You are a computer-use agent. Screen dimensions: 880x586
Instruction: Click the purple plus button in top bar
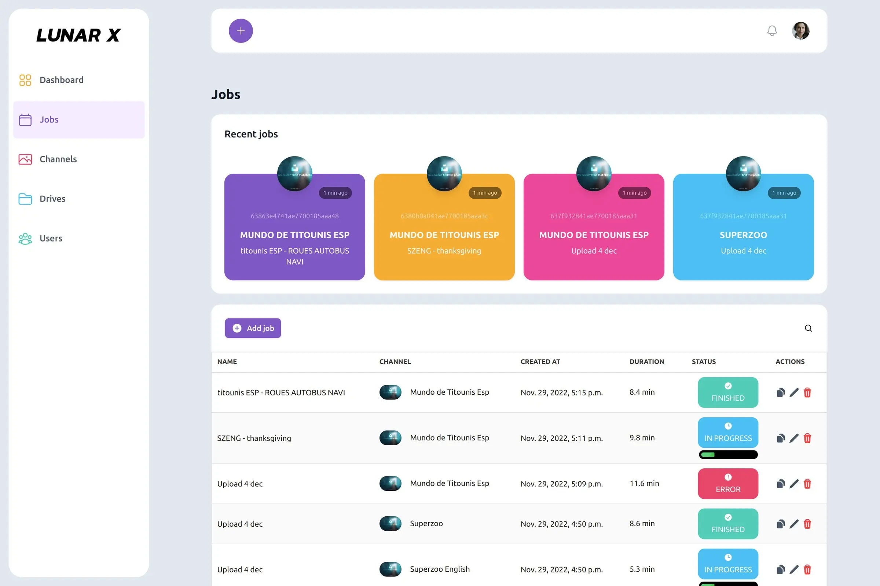pos(241,31)
